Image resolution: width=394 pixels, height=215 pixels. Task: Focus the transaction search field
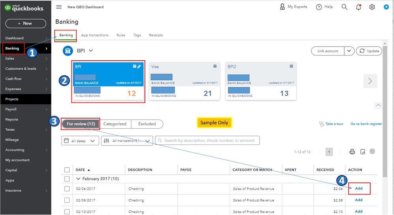[x=207, y=141]
